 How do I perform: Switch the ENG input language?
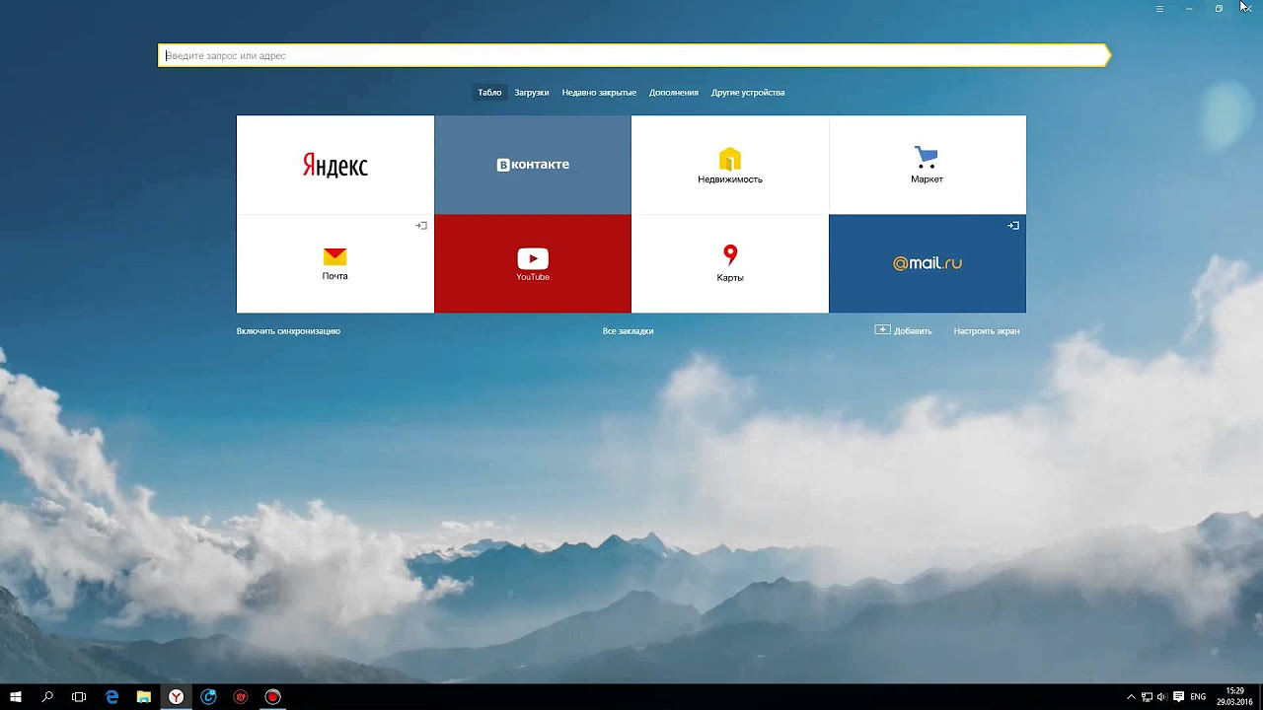(1198, 697)
